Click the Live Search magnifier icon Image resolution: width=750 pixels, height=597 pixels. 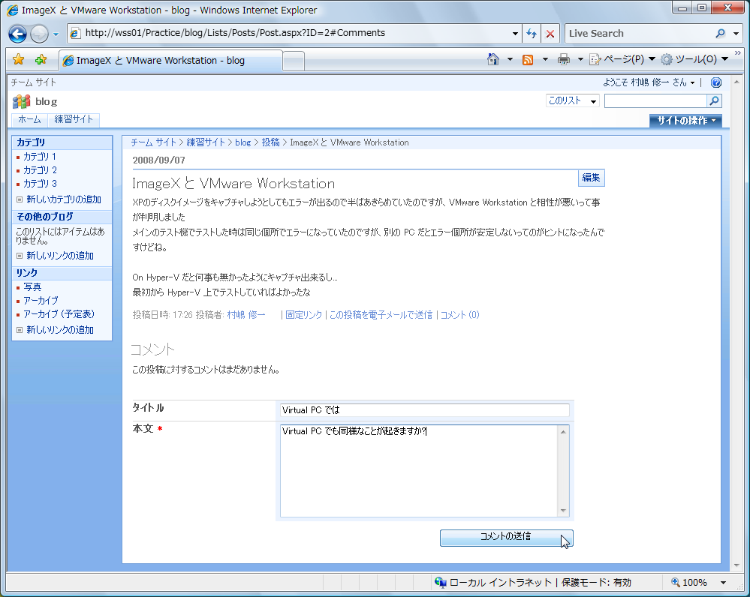click(x=720, y=34)
